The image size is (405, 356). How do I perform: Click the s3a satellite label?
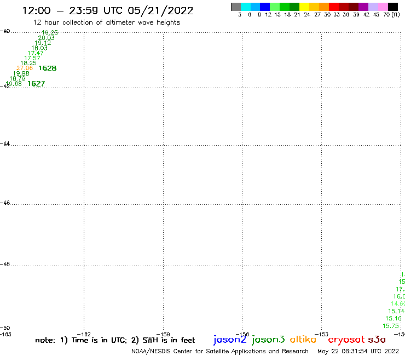tap(377, 340)
